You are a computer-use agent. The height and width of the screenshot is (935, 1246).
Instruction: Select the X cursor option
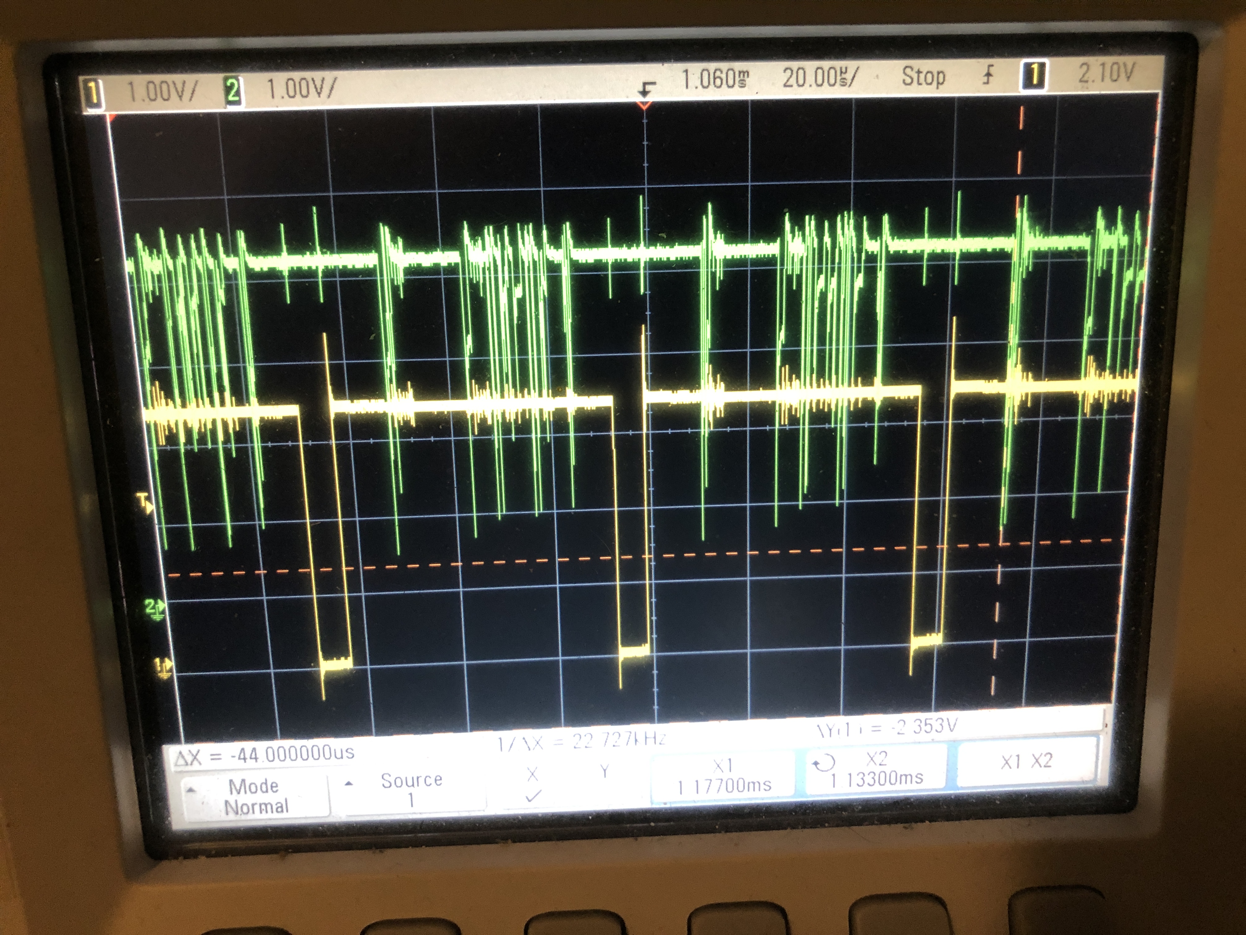532,784
